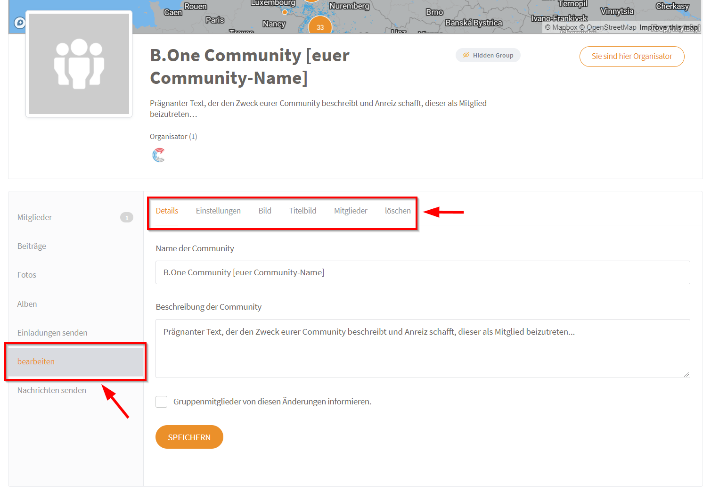
Task: Focus the Name der Community field
Action: tap(423, 272)
